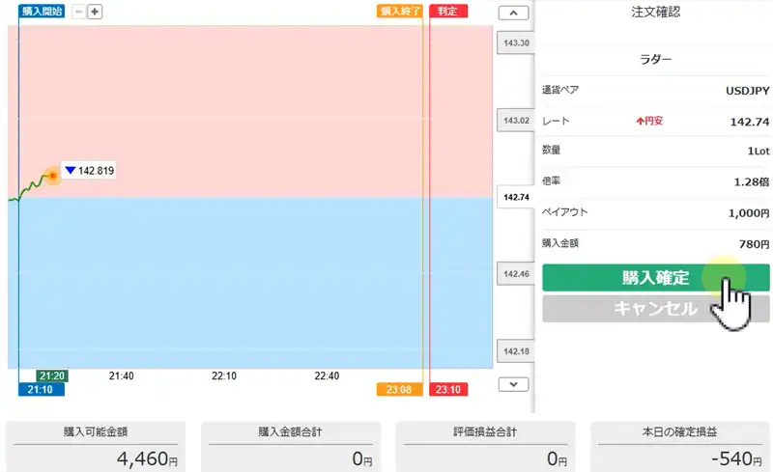Click the 購入金額合計 0円 box
The width and height of the screenshot is (773, 472).
point(291,446)
